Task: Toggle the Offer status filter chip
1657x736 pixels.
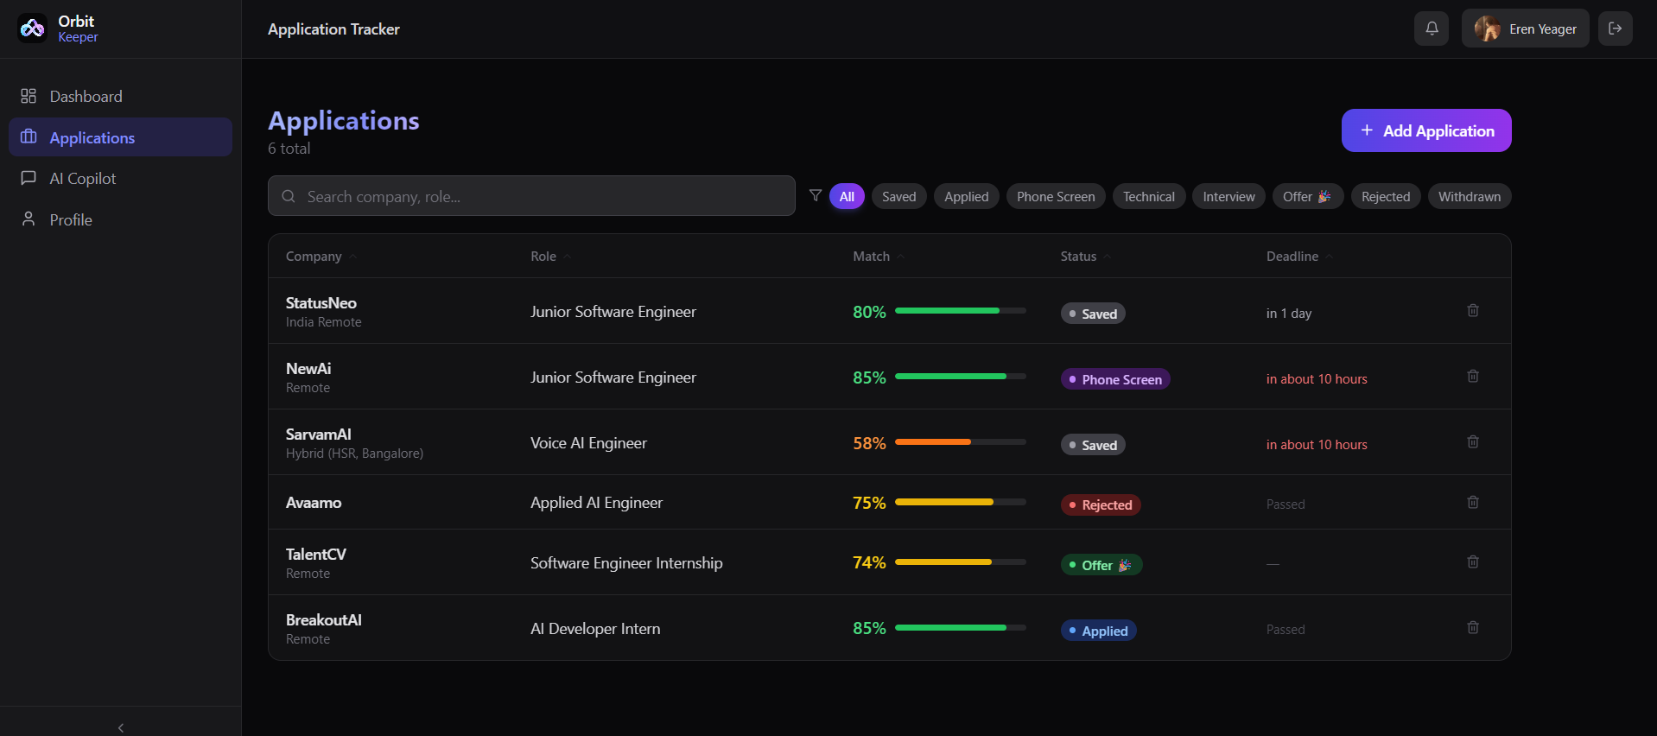Action: [1307, 196]
